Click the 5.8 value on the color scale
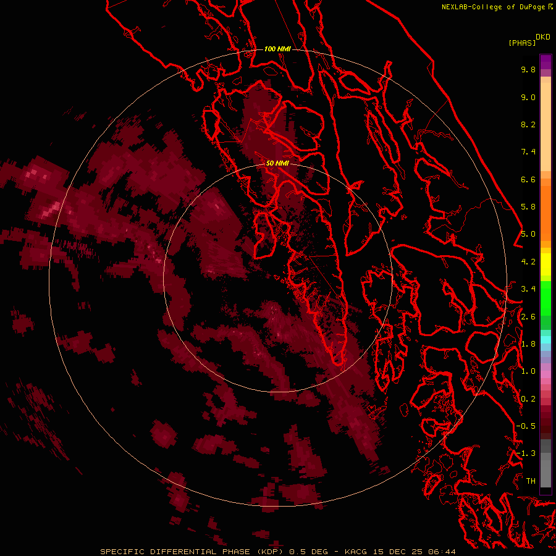This screenshot has width=556, height=556. tap(528, 207)
